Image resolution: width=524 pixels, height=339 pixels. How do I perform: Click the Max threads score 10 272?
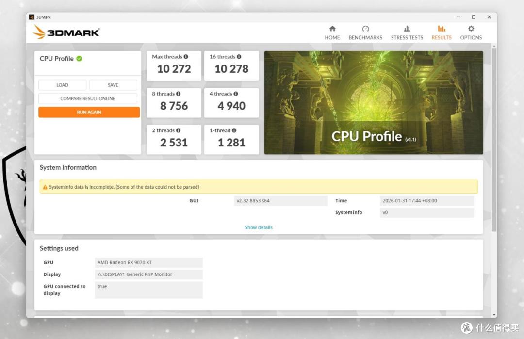tap(174, 69)
